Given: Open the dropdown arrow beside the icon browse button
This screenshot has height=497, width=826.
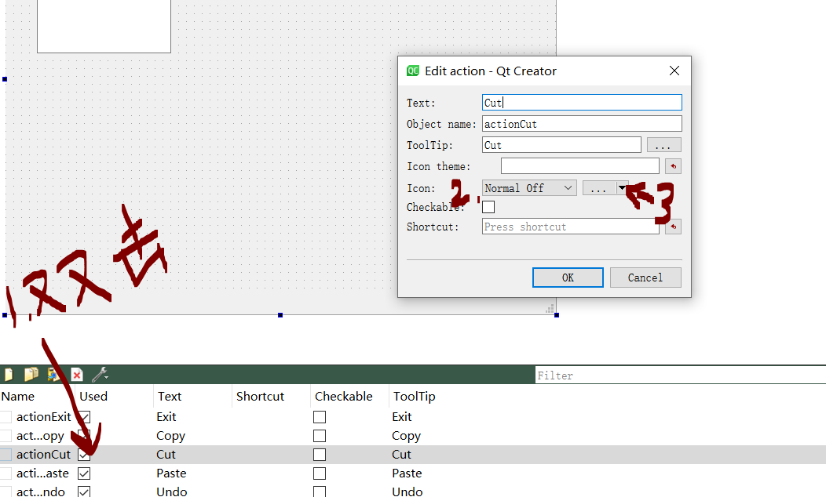Looking at the screenshot, I should coord(622,188).
